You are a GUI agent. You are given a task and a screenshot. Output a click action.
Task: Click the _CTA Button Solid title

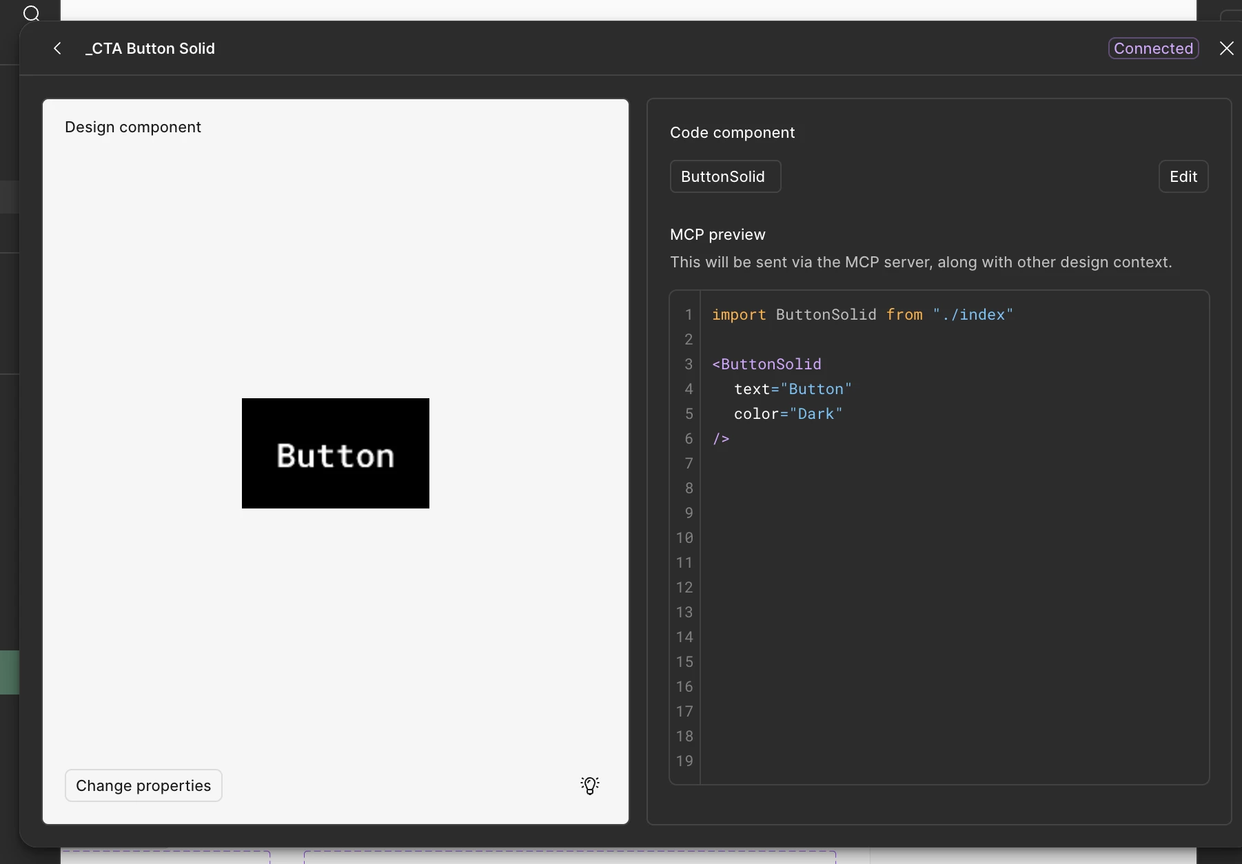tap(150, 48)
